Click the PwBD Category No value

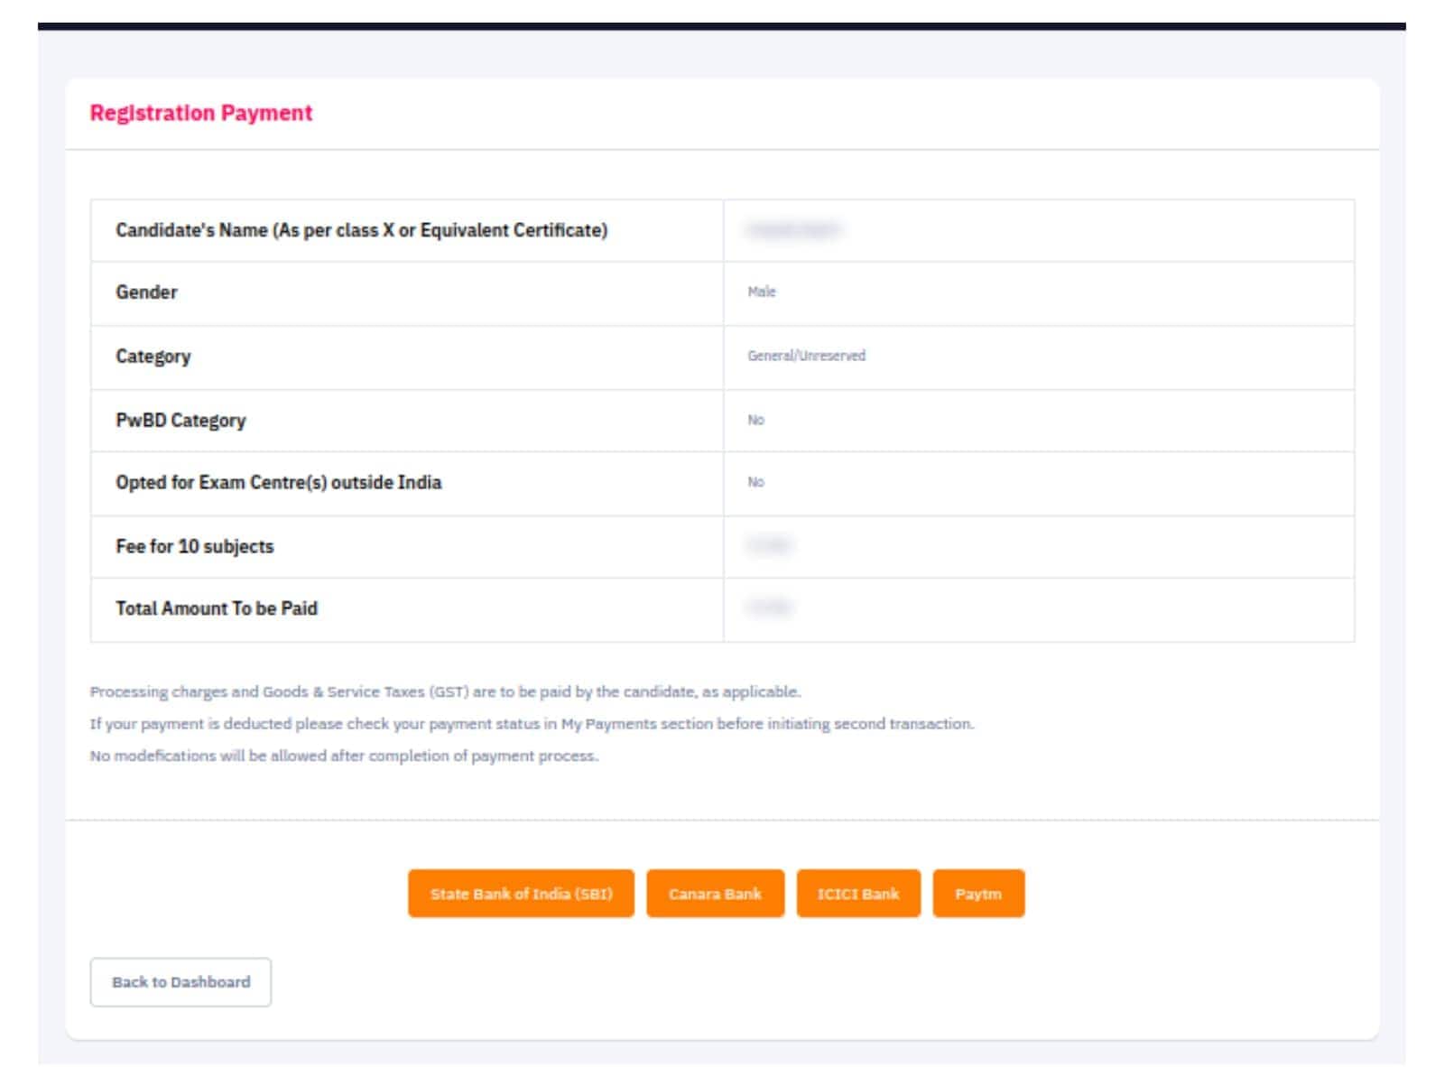pyautogui.click(x=755, y=420)
